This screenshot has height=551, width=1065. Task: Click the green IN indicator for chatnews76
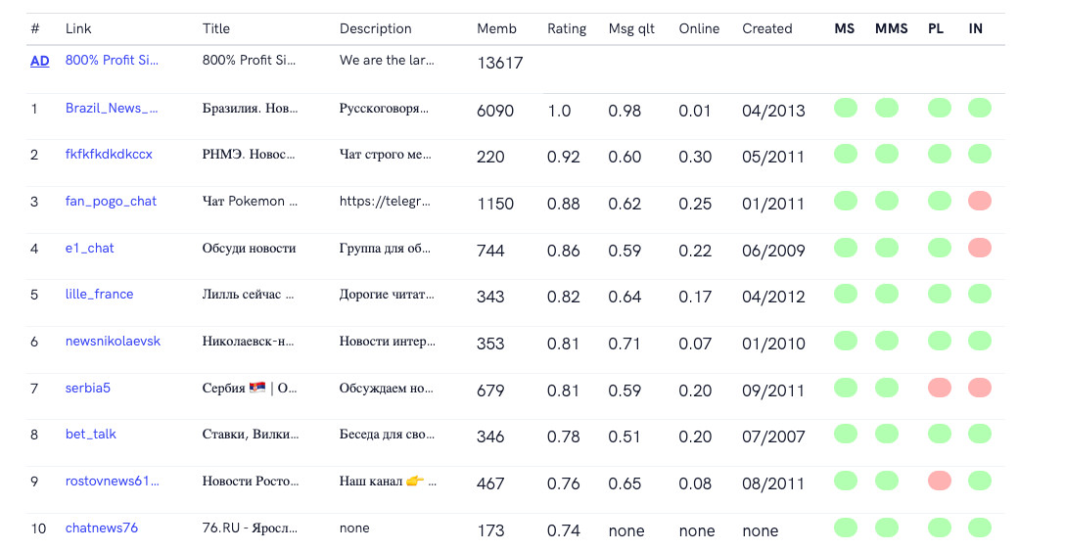979,528
